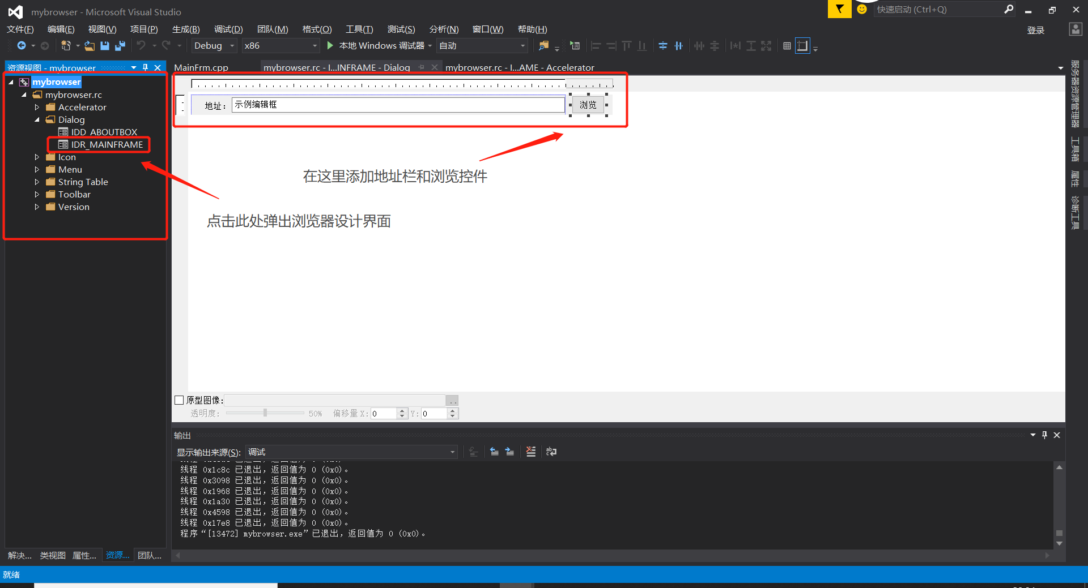Select the IDD_ABOUTBOX dialog resource
1088x588 pixels.
click(x=104, y=132)
